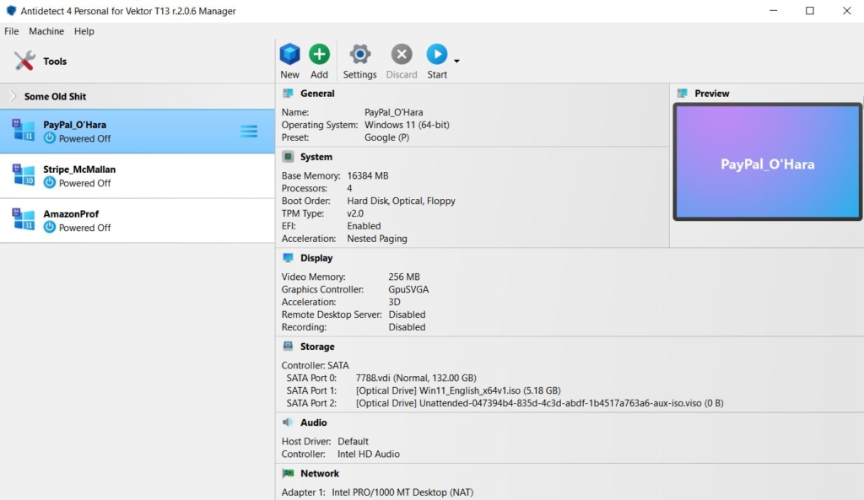Click the PayPal_O'Hara preview thumbnail
864x500 pixels.
pos(767,164)
